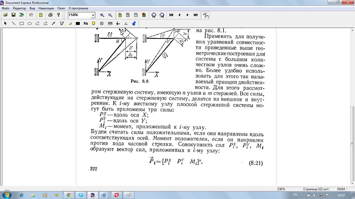Open Help via the question mark icon
Screen dimensions: 355x199
pos(59,15)
